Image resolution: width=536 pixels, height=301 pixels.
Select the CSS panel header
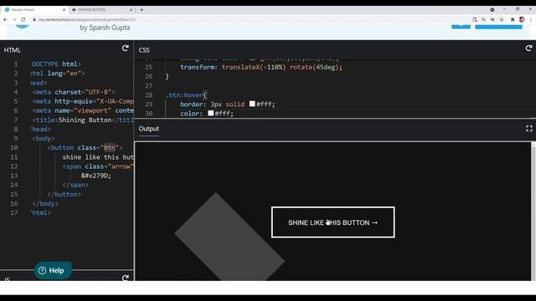click(x=144, y=50)
